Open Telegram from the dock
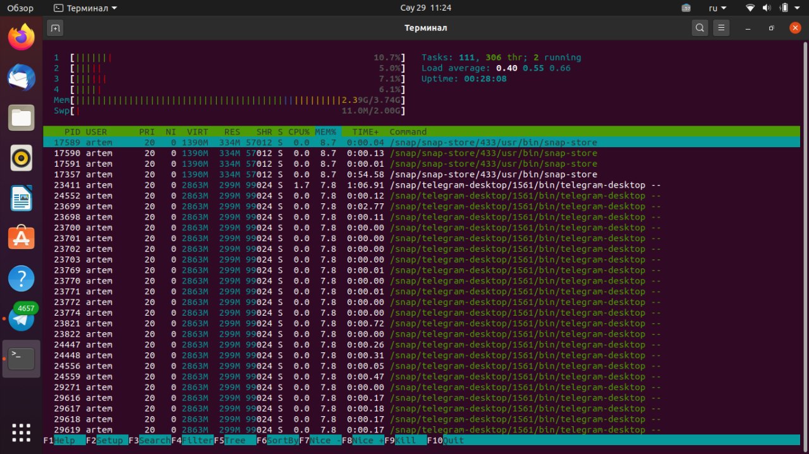 pos(21,319)
